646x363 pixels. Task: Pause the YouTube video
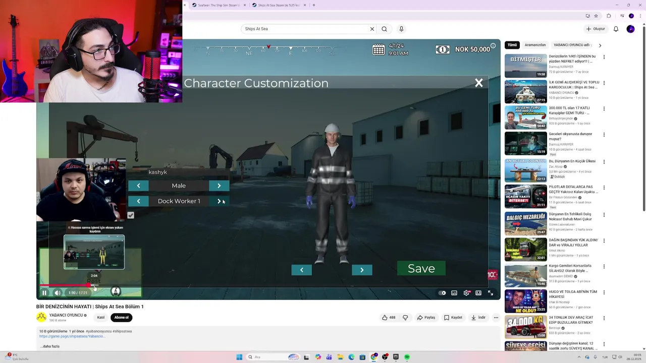[x=44, y=293]
